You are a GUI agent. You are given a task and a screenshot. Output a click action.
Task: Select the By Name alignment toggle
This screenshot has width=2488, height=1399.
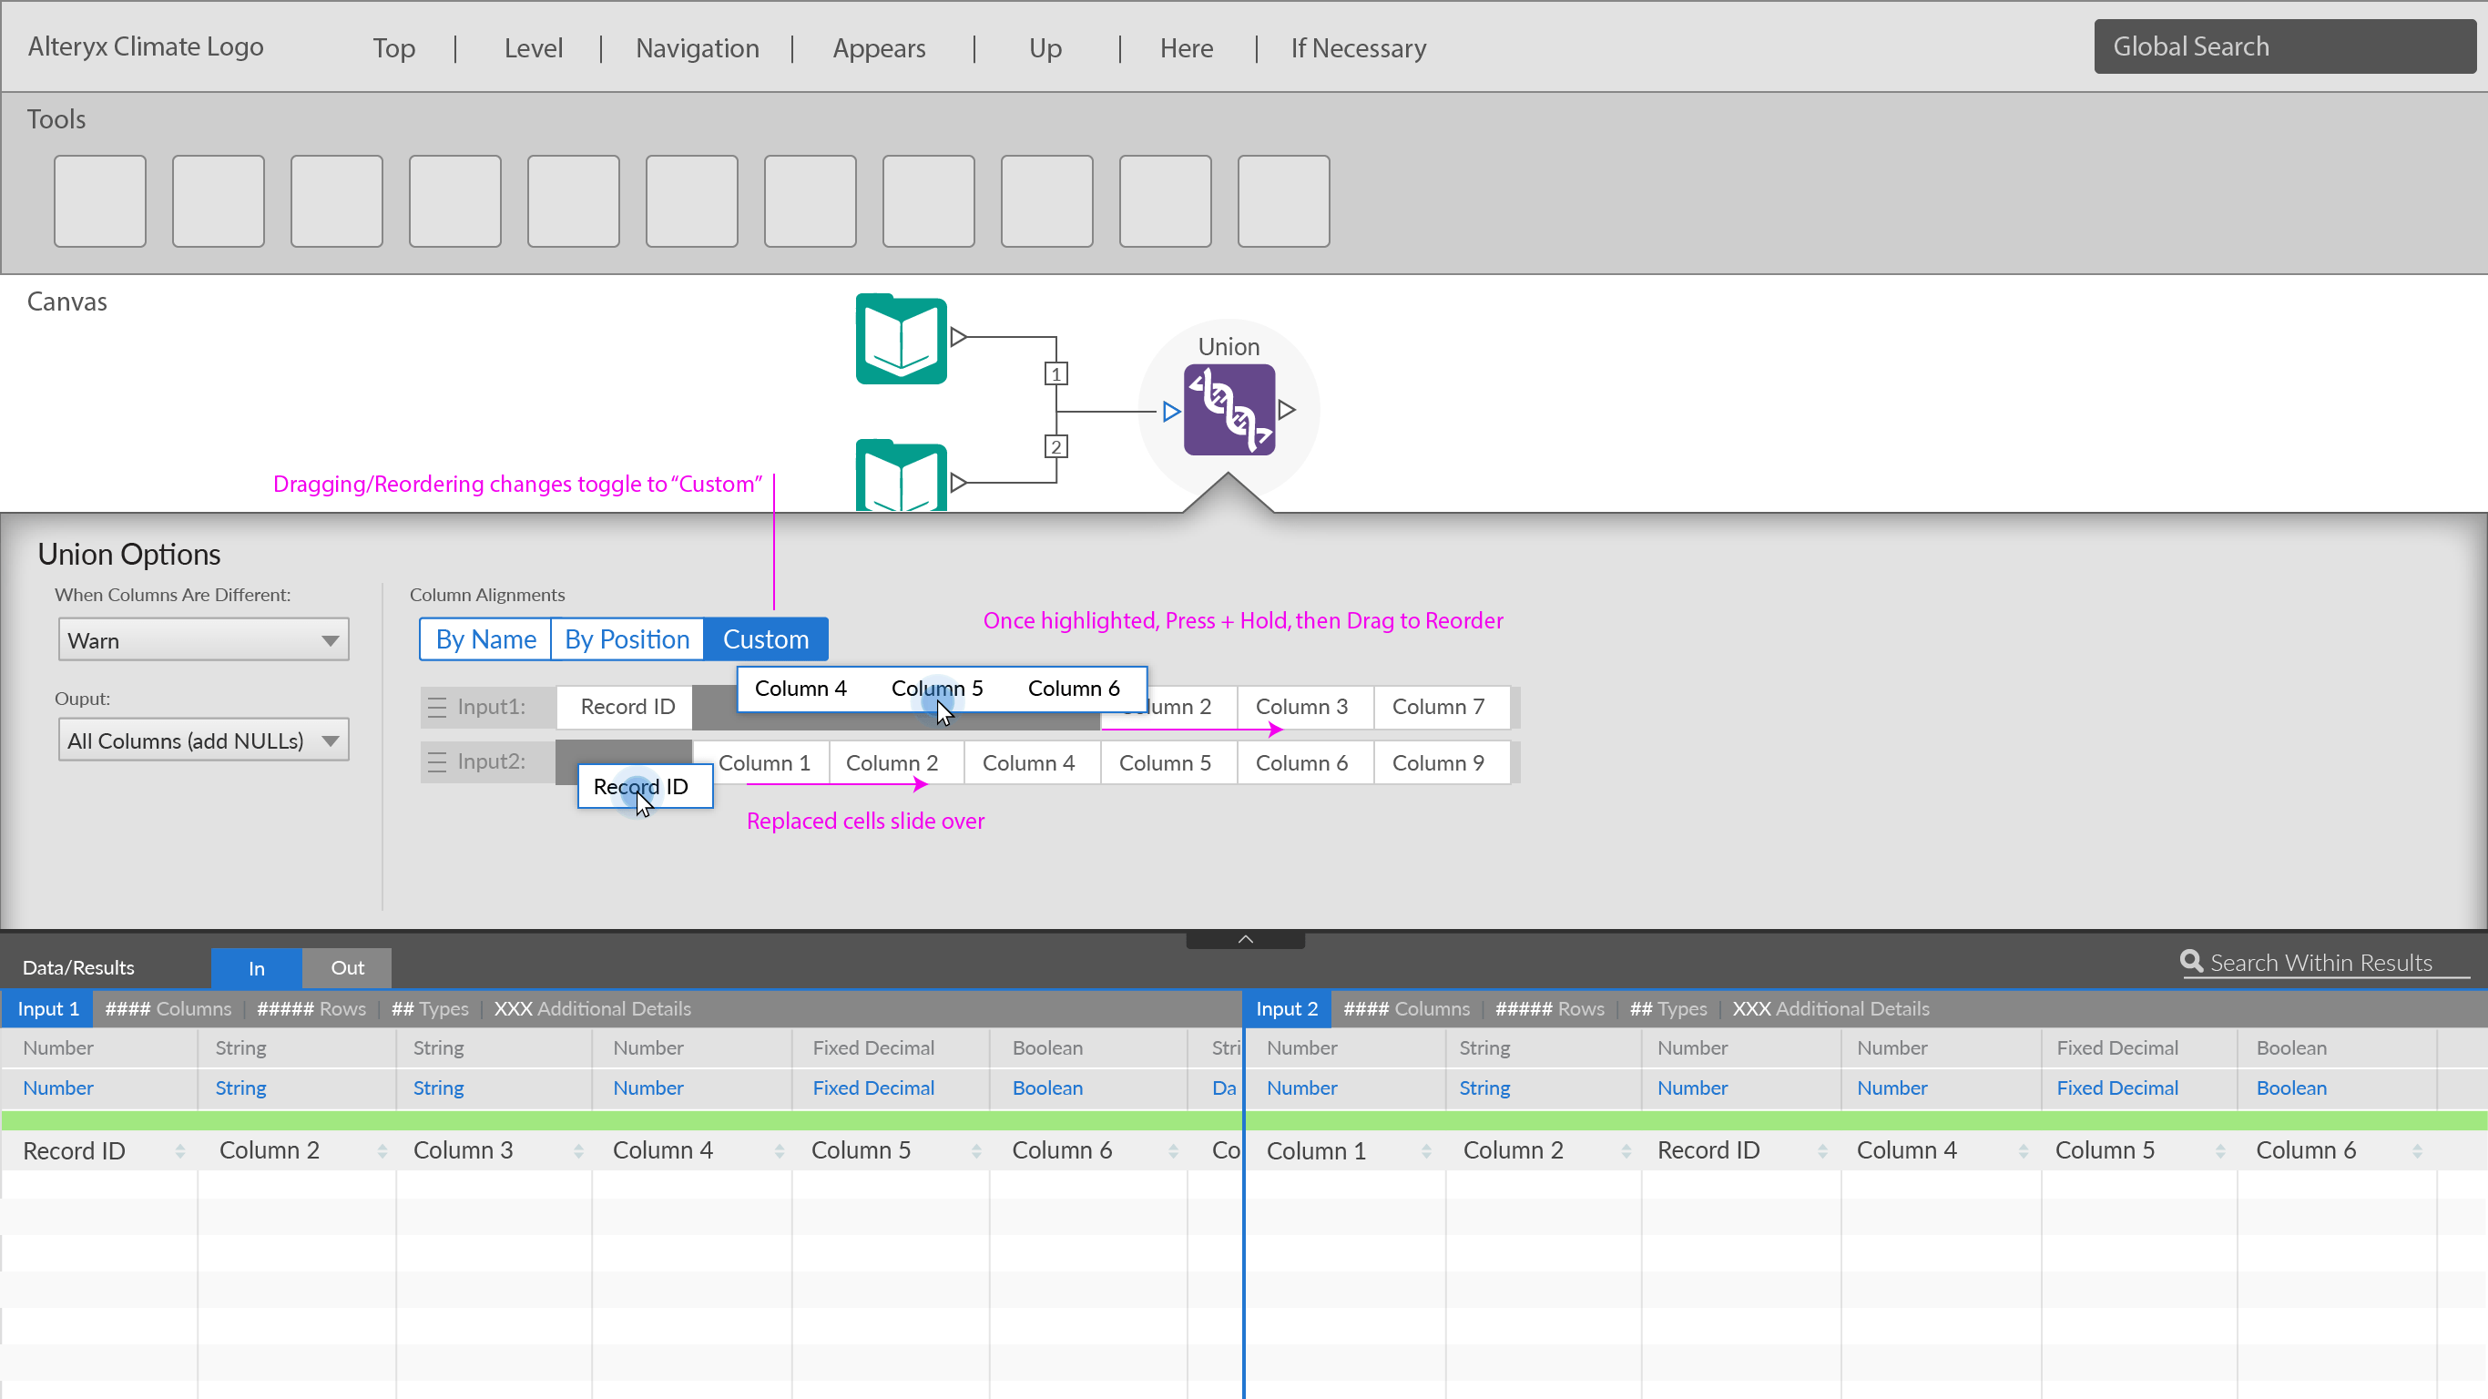tap(484, 638)
